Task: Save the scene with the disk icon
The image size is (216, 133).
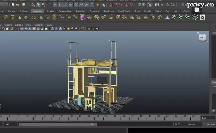Action: click(x=23, y=5)
